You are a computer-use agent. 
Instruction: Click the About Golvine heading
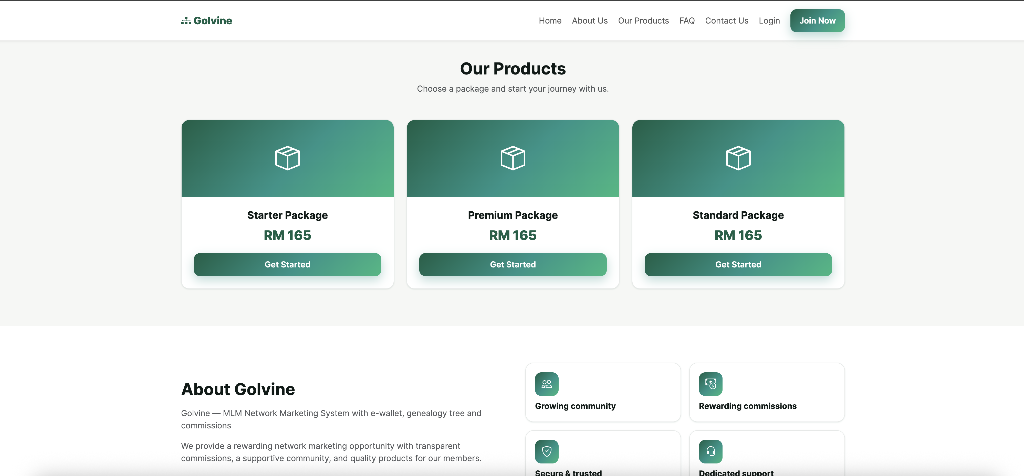pyautogui.click(x=238, y=390)
